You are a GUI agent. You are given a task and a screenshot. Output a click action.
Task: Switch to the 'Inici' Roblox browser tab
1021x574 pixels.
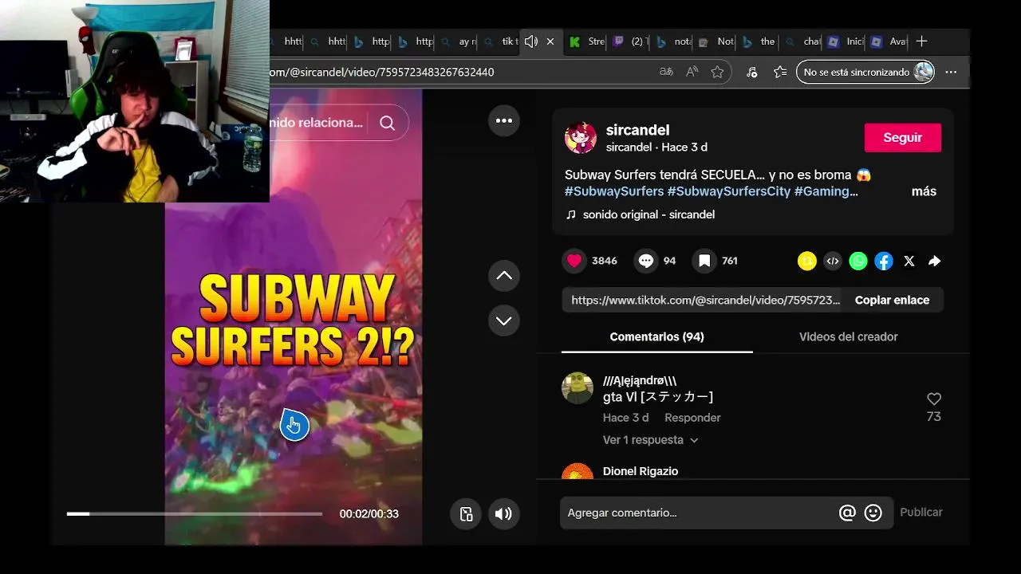[845, 41]
